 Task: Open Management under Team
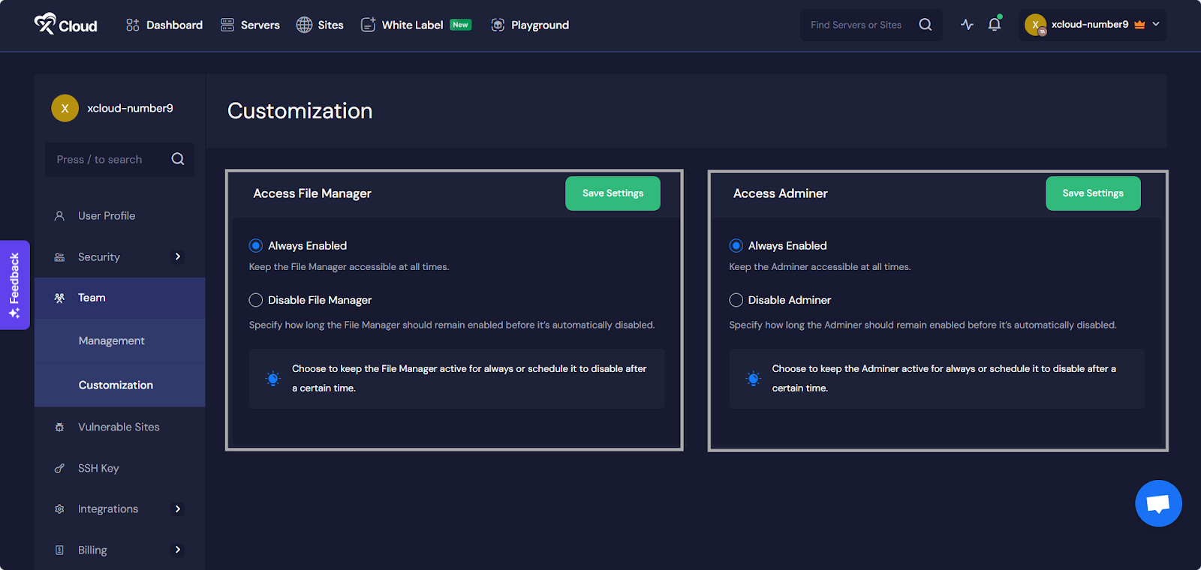pos(112,340)
